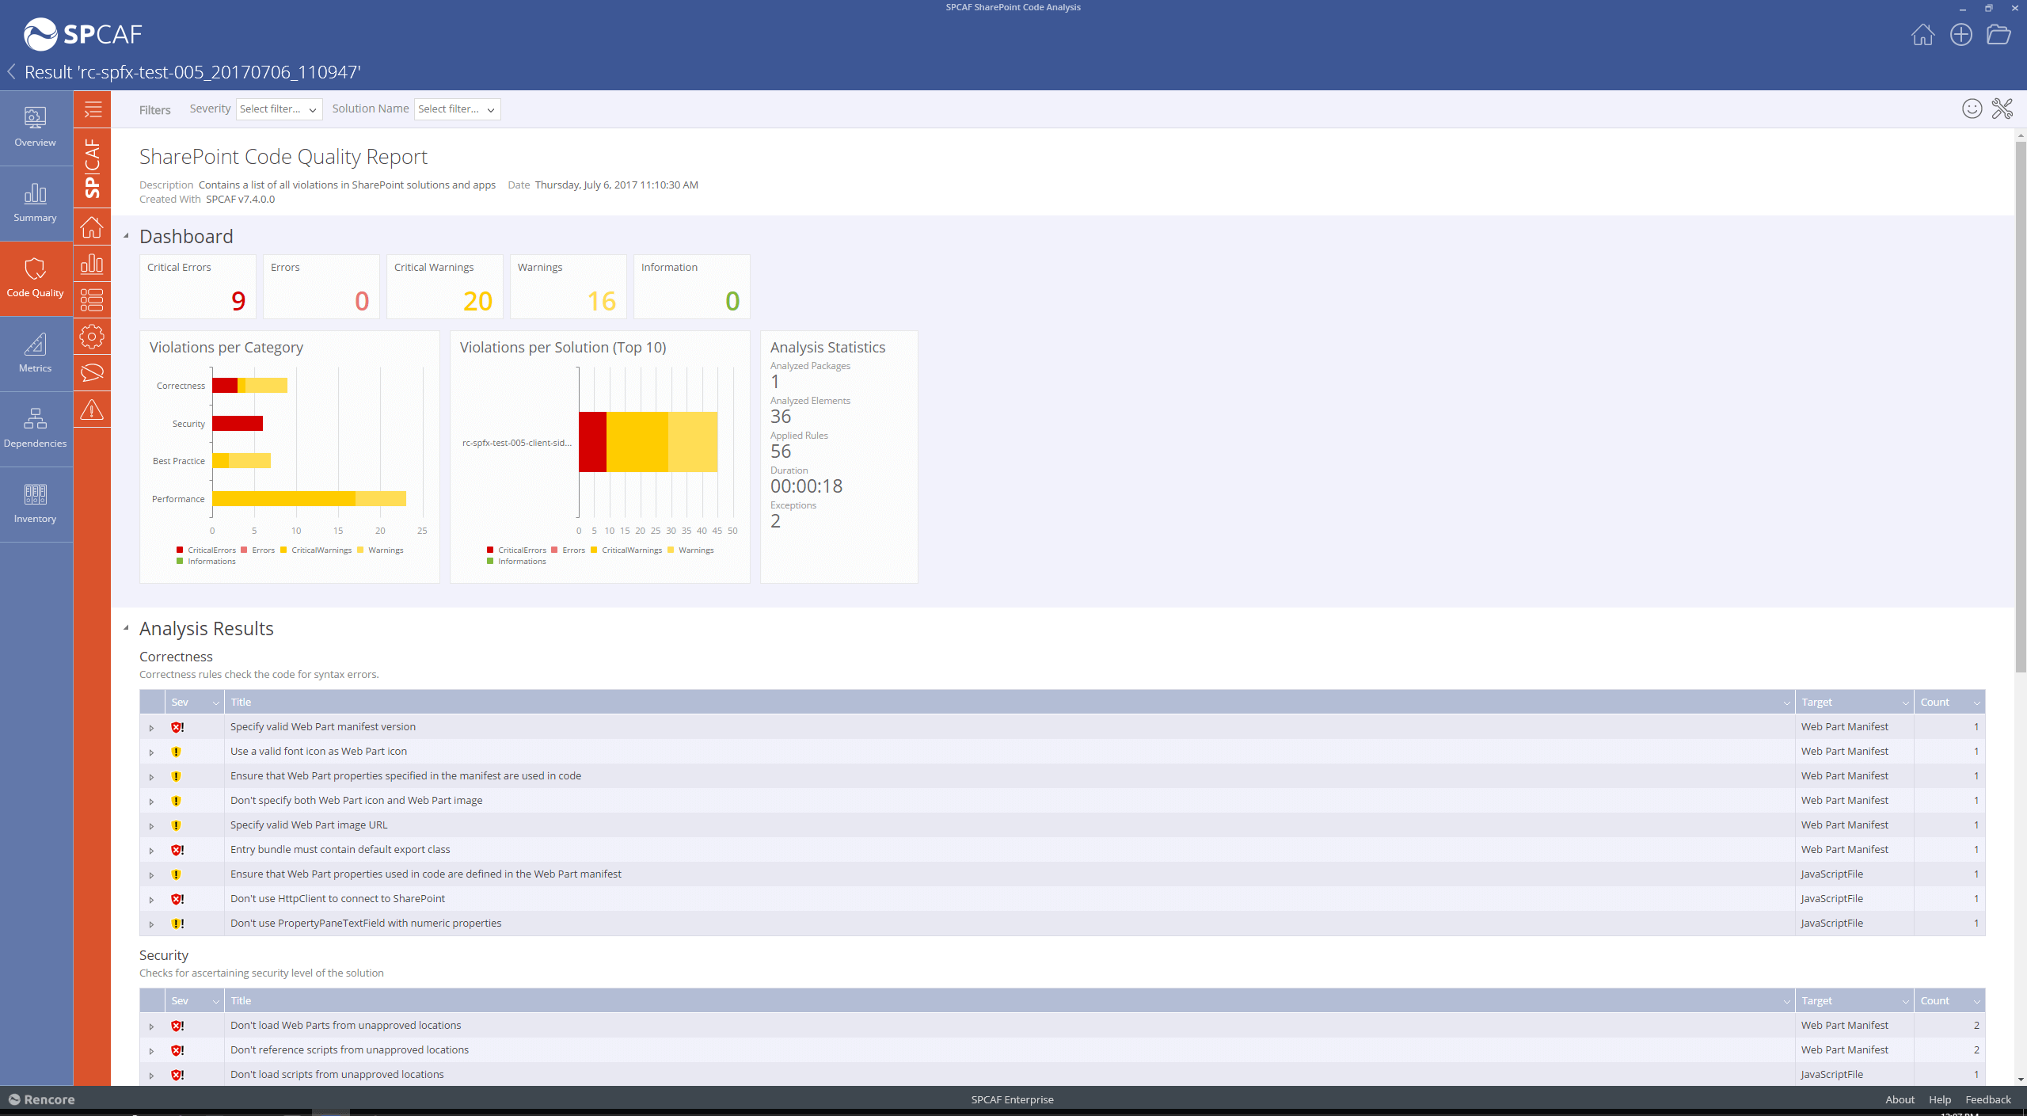Expand row 'Don't load Web Parts from unapproved locations'

pyautogui.click(x=151, y=1026)
